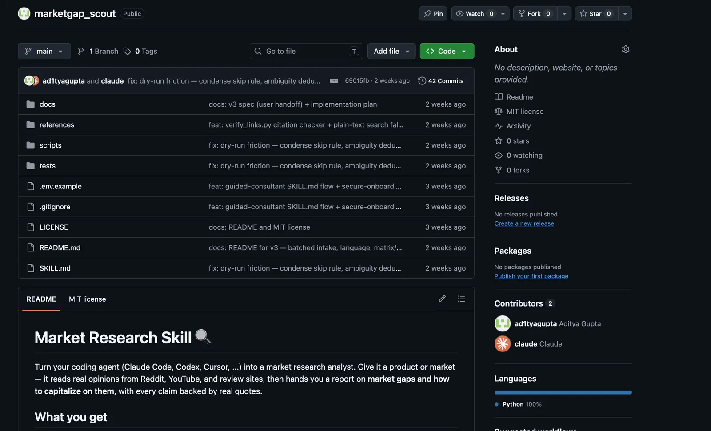The width and height of the screenshot is (711, 431).
Task: Open the LICENSE file name
Action: (x=54, y=227)
